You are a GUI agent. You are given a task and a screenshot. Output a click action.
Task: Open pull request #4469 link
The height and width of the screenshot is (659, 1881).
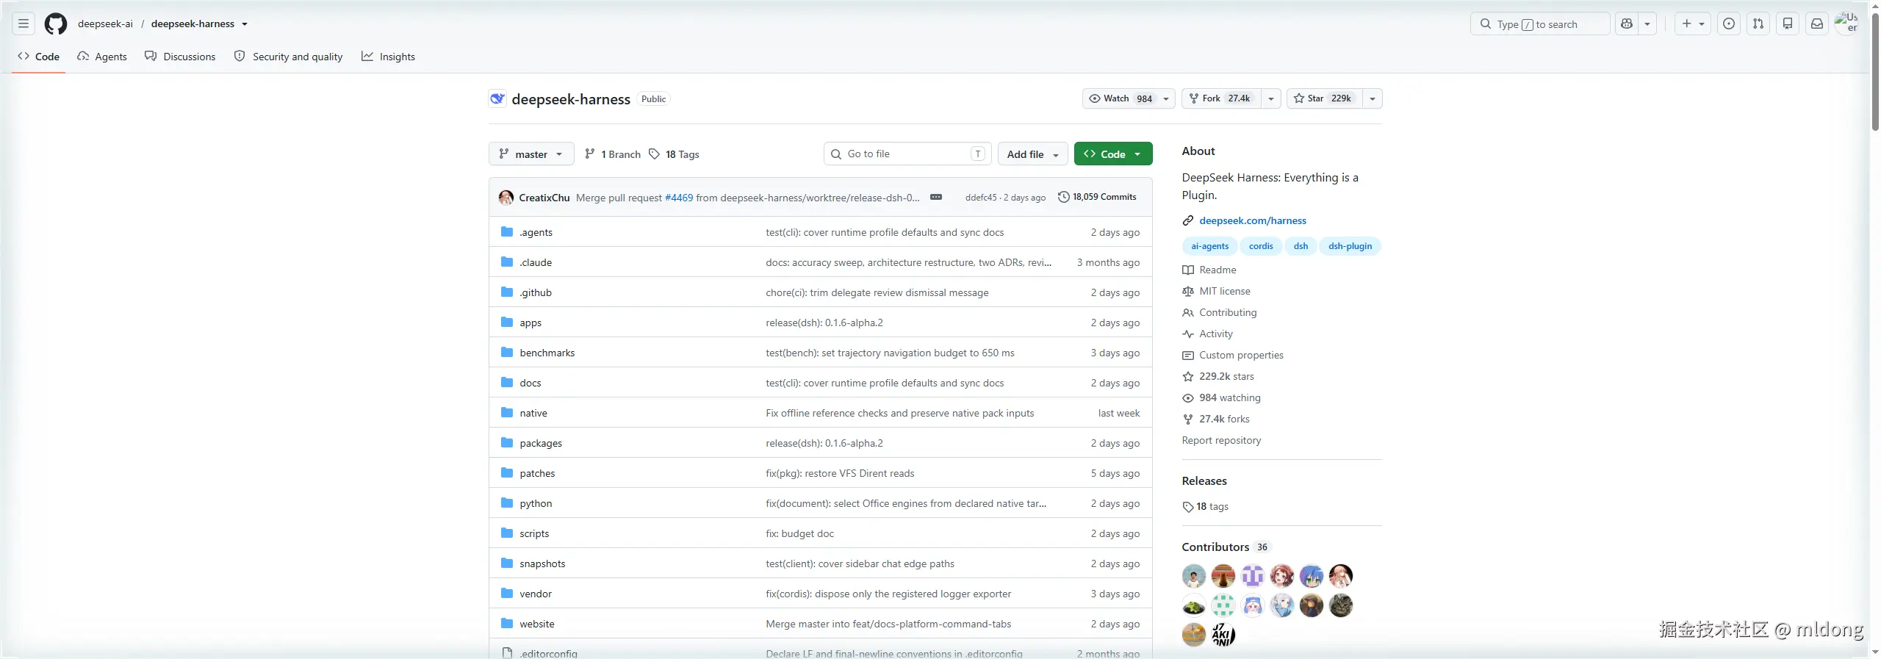point(679,198)
